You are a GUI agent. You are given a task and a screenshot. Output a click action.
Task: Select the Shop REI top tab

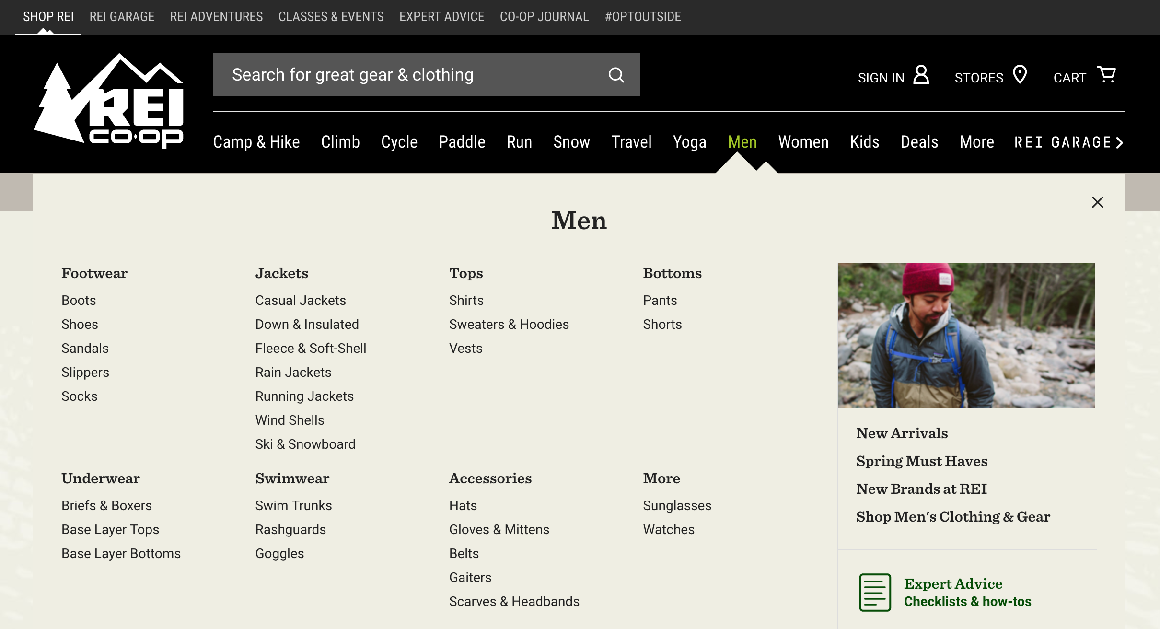point(48,17)
